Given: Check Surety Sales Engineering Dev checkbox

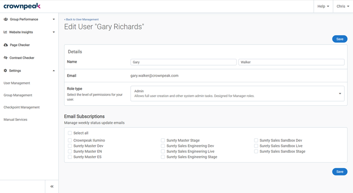Looking at the screenshot, I should click(x=163, y=146).
